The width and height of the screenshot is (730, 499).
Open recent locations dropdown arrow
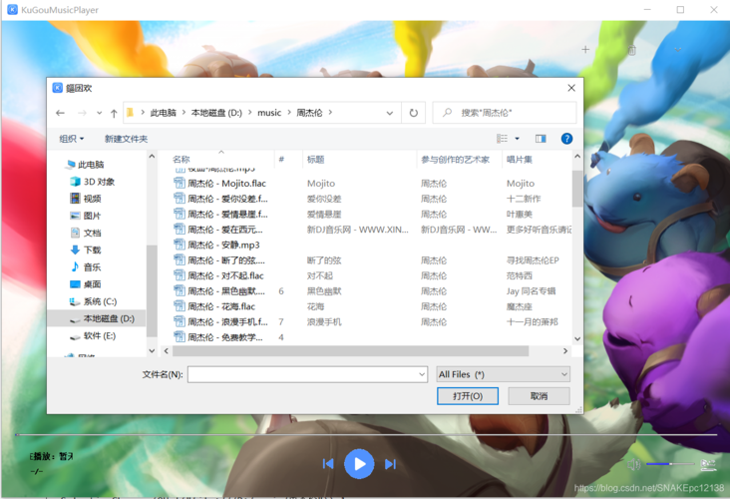(x=99, y=113)
